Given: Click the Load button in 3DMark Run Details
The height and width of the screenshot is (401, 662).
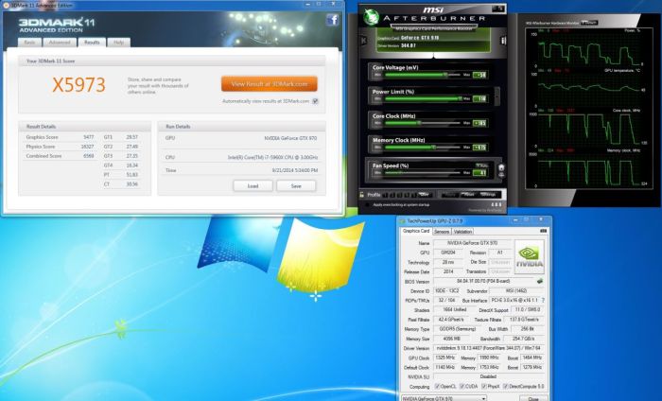Looking at the screenshot, I should click(253, 185).
